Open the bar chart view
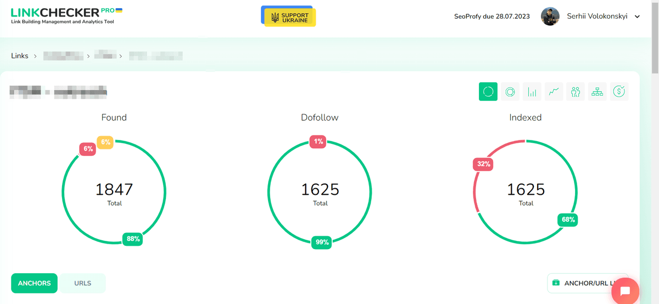The image size is (659, 304). pos(532,92)
